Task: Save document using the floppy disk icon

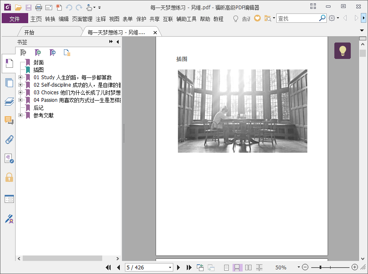Action: [29, 8]
